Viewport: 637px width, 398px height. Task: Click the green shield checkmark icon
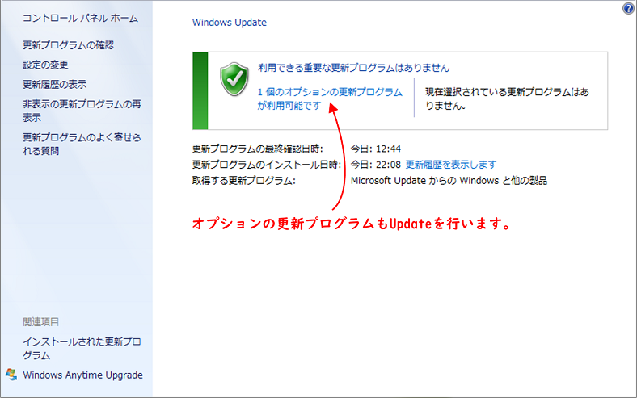click(234, 78)
